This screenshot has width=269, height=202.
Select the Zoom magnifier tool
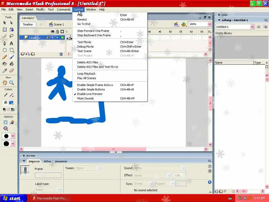12,83
